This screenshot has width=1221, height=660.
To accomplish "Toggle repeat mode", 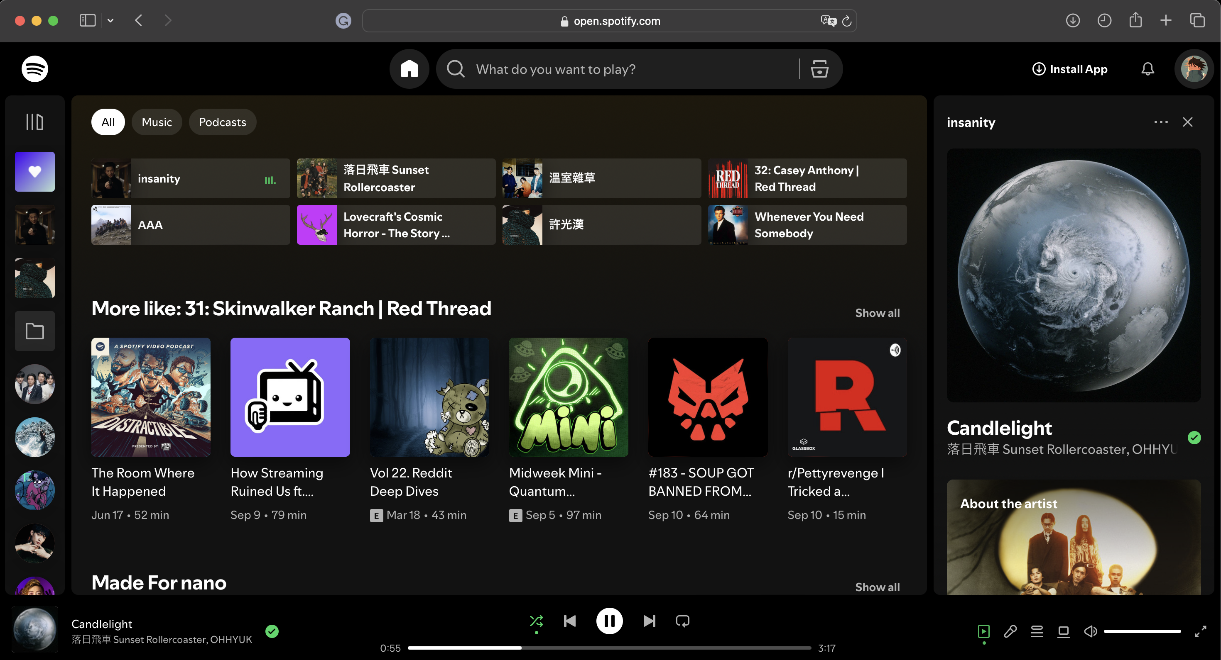I will click(x=682, y=621).
